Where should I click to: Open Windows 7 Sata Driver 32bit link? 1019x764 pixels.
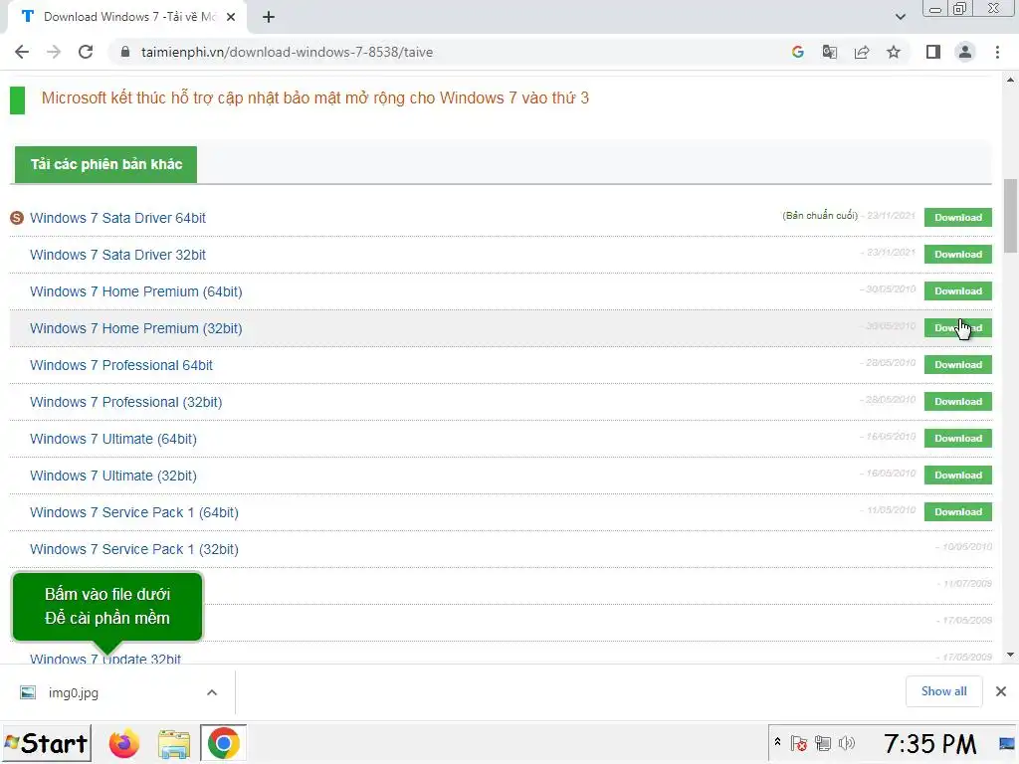[117, 255]
